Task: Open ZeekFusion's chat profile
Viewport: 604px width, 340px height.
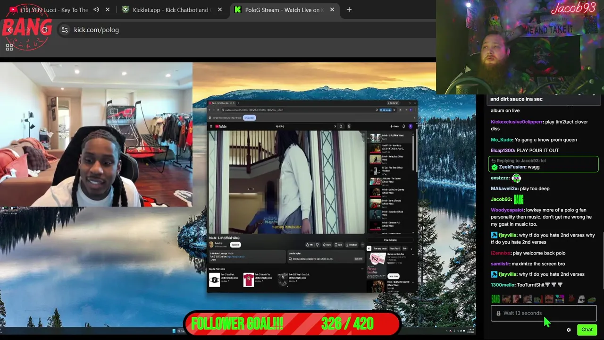Action: (512, 167)
